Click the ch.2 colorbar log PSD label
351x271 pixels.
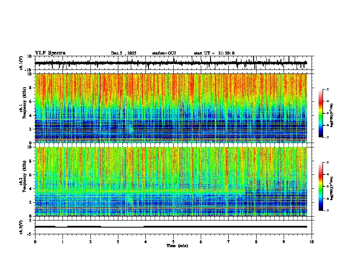click(332, 188)
